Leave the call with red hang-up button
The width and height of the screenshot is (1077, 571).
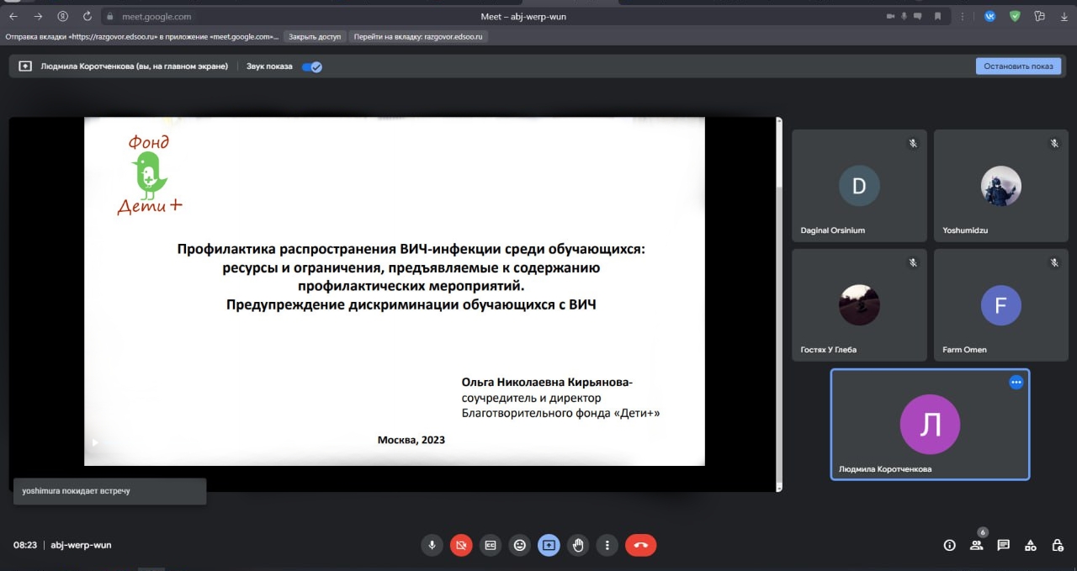pos(640,545)
